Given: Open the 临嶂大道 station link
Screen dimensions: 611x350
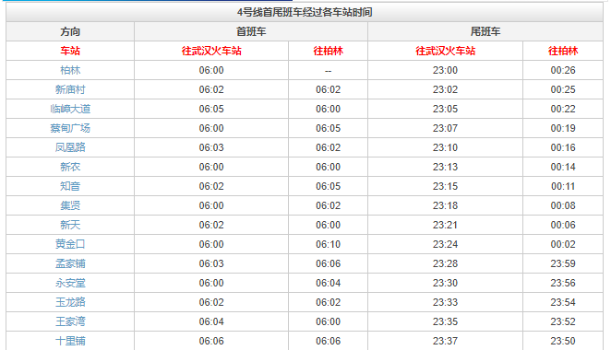Looking at the screenshot, I should 70,109.
